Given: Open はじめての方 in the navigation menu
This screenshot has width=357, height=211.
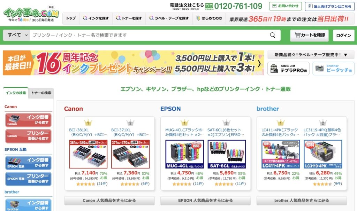Looking at the screenshot, I should 209,18.
